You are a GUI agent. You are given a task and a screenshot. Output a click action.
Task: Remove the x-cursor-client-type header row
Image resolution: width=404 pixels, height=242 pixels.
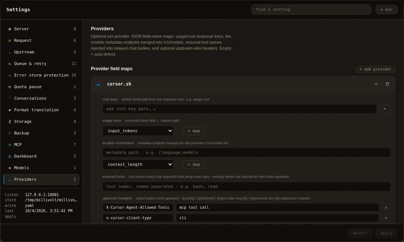point(386,218)
